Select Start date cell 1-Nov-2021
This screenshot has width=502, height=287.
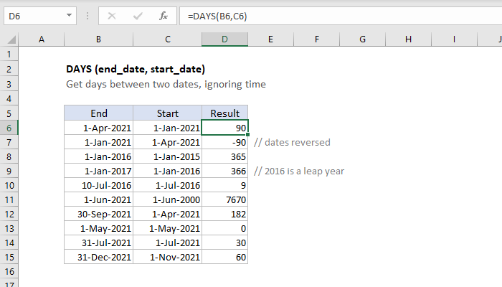pyautogui.click(x=167, y=257)
